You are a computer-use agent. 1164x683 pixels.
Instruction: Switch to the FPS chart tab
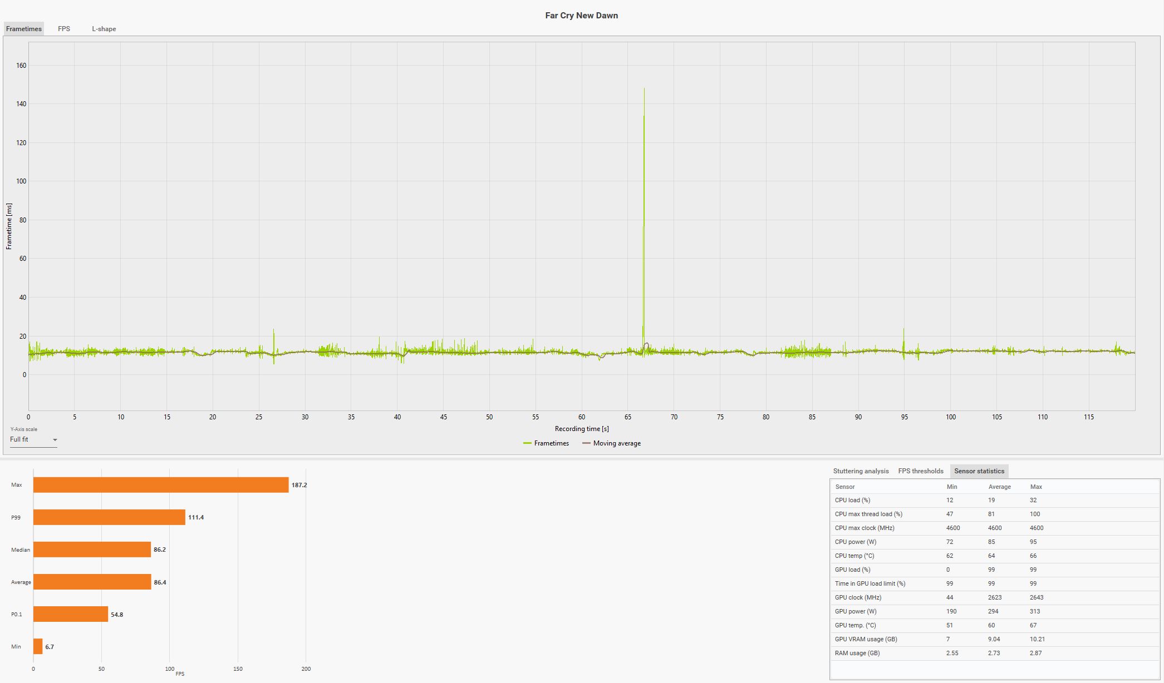[x=64, y=29]
